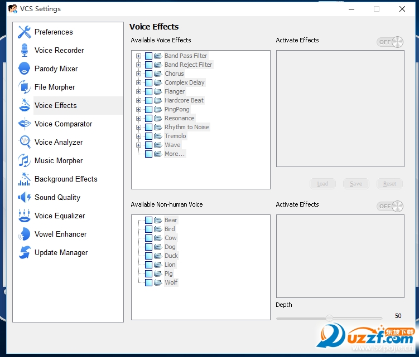Click the Vowel Enhancer head icon

coord(25,234)
